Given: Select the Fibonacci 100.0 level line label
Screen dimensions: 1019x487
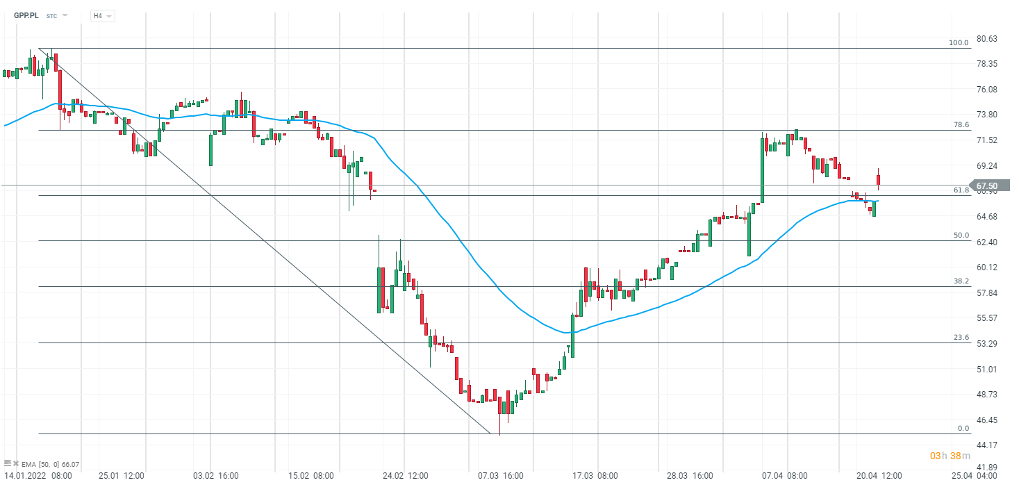Looking at the screenshot, I should [959, 43].
